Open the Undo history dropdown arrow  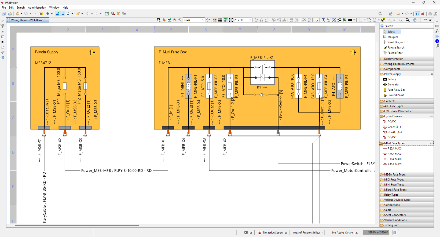point(22,14)
